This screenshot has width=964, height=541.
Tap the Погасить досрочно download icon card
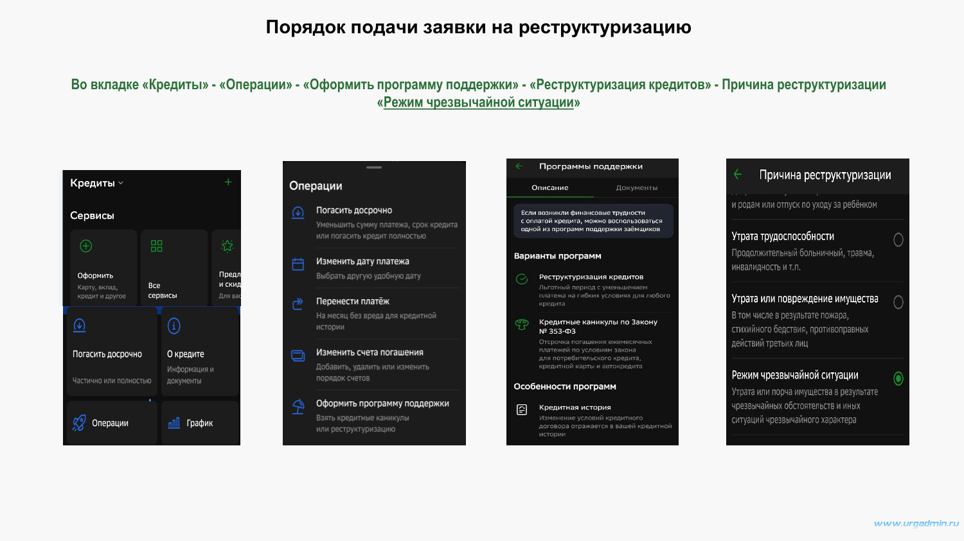pyautogui.click(x=80, y=325)
